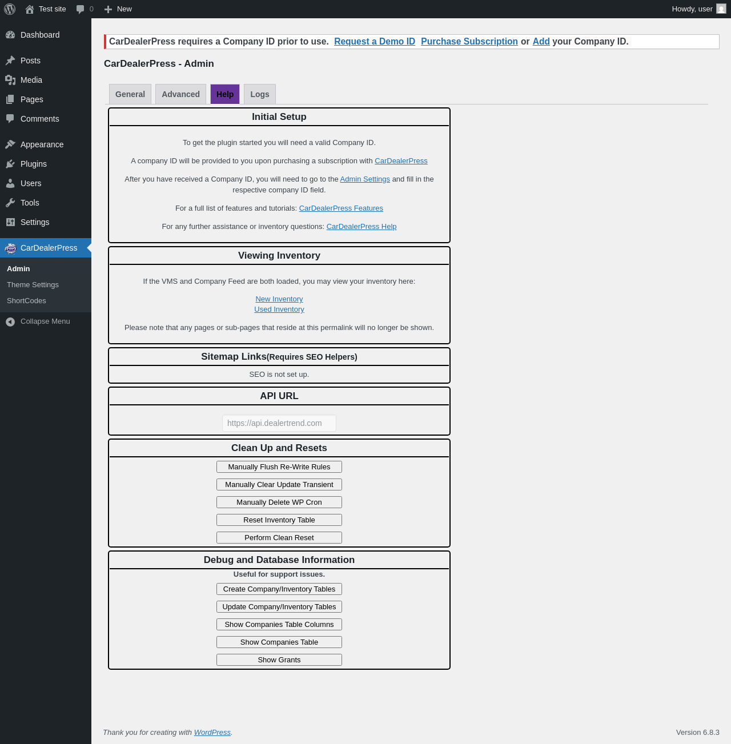731x744 pixels.
Task: Click Collapse Menu label
Action: coord(45,321)
